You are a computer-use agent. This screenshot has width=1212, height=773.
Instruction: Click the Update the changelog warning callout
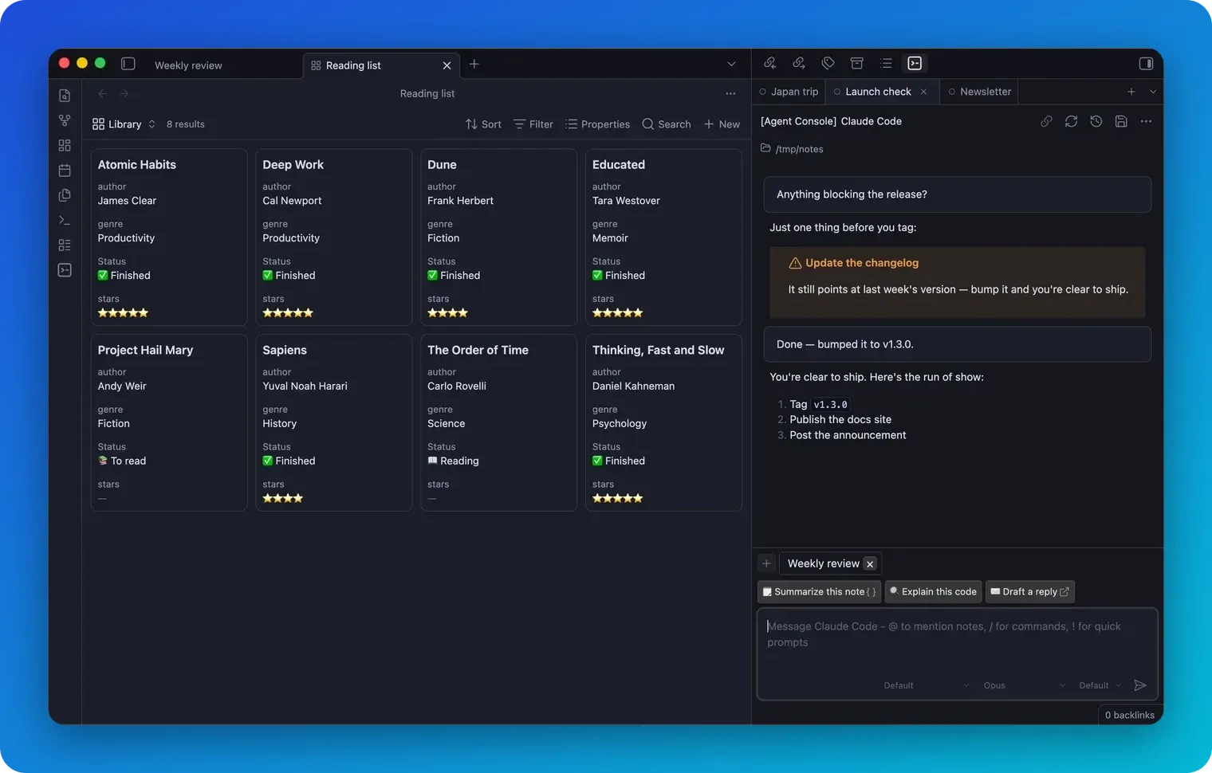click(957, 282)
